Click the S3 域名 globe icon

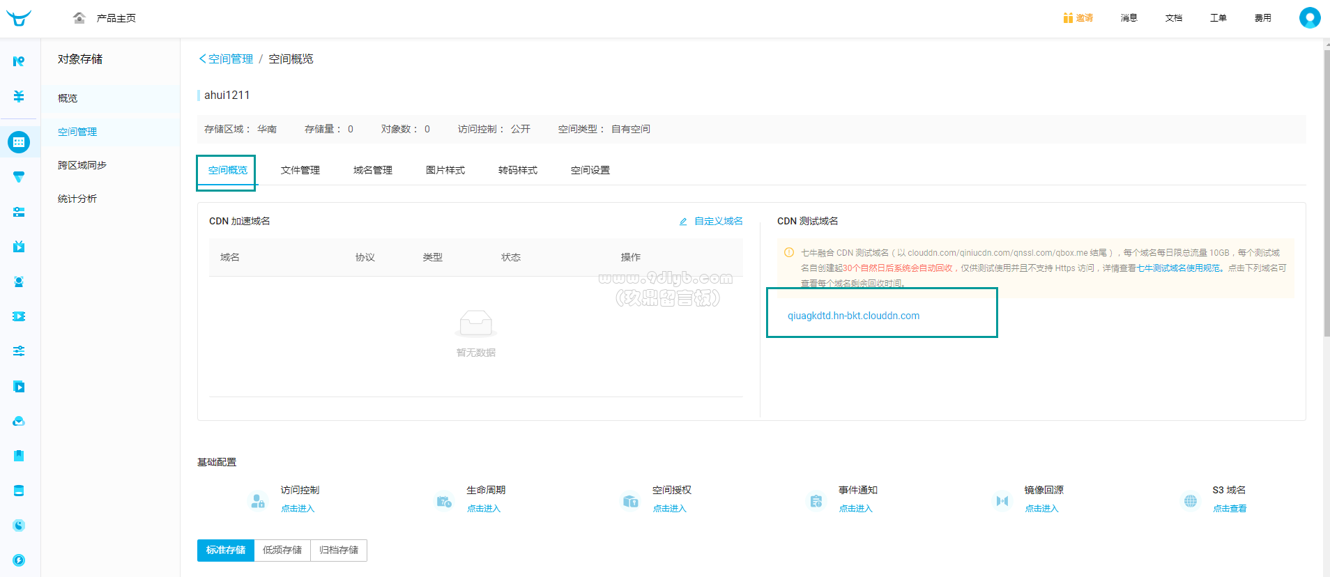1191,501
